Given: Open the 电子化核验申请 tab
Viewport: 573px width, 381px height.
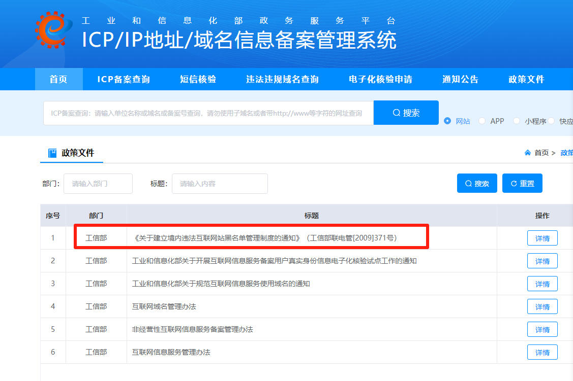Looking at the screenshot, I should pos(380,79).
